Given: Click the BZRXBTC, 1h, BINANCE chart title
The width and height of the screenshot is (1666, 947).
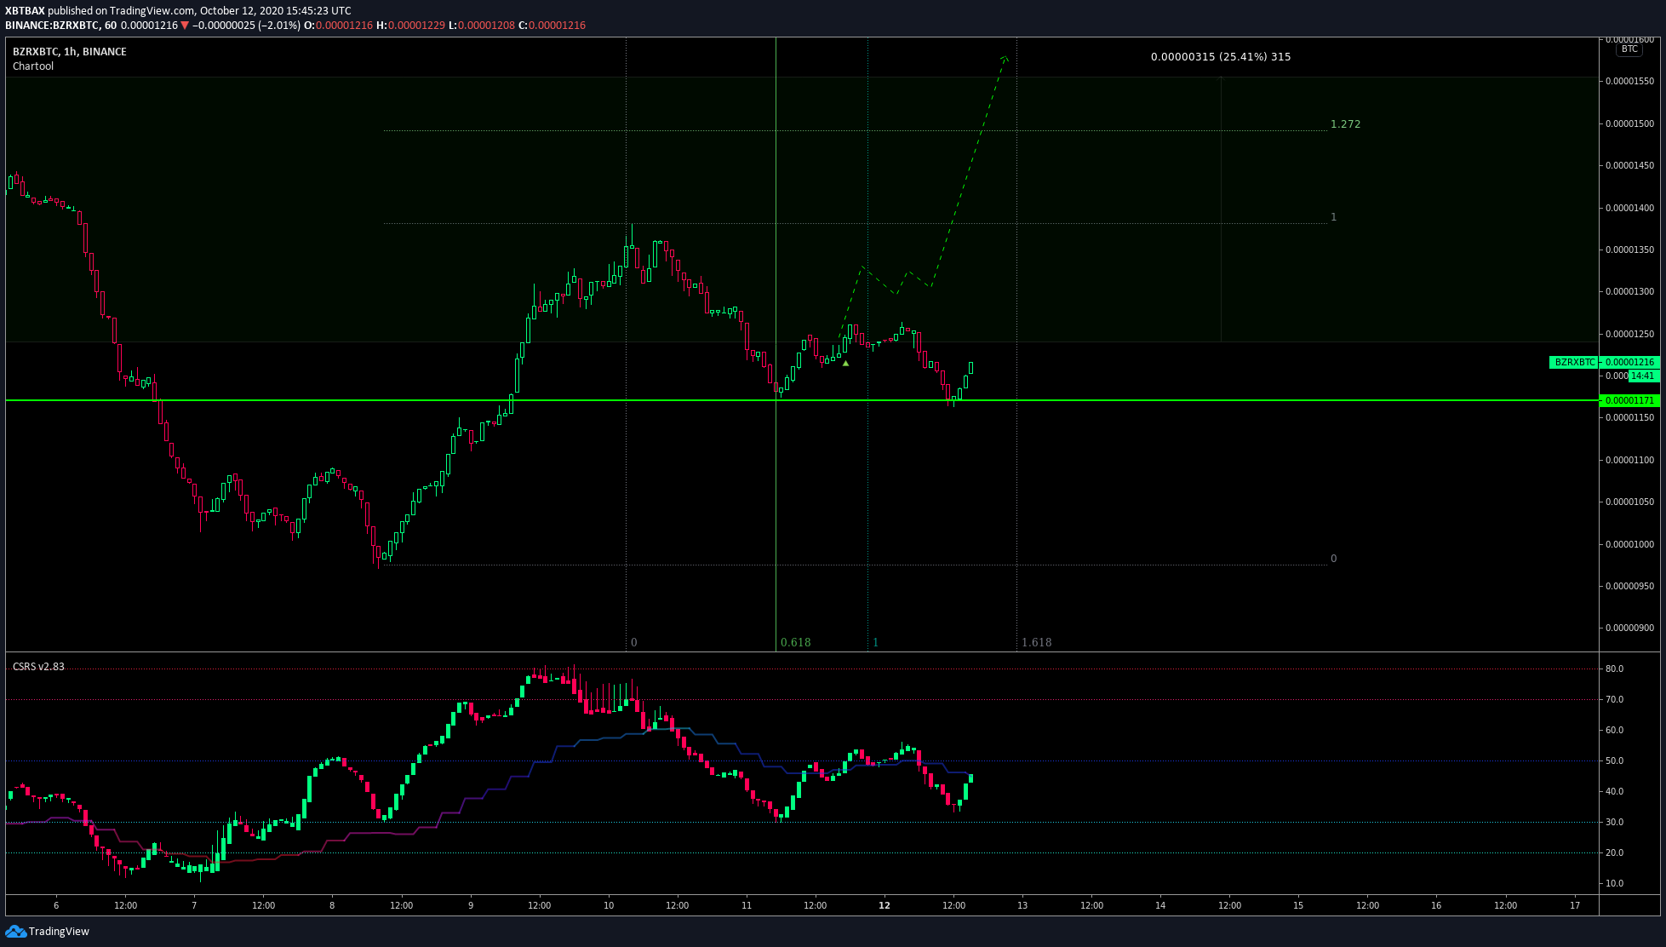Looking at the screenshot, I should 70,52.
